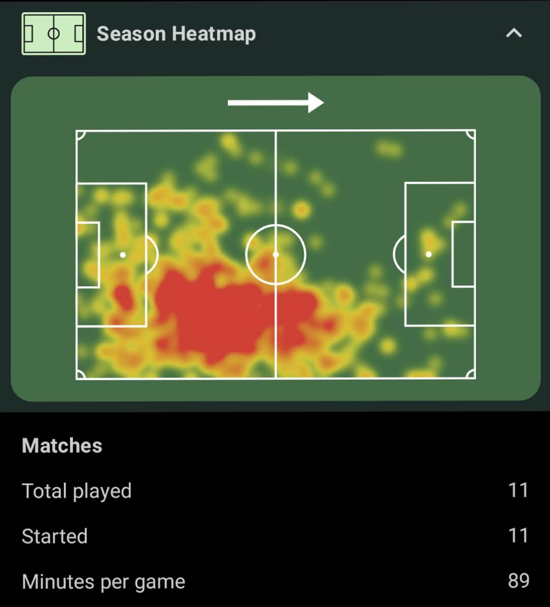Click the attack direction arrow
The image size is (550, 607).
276,103
